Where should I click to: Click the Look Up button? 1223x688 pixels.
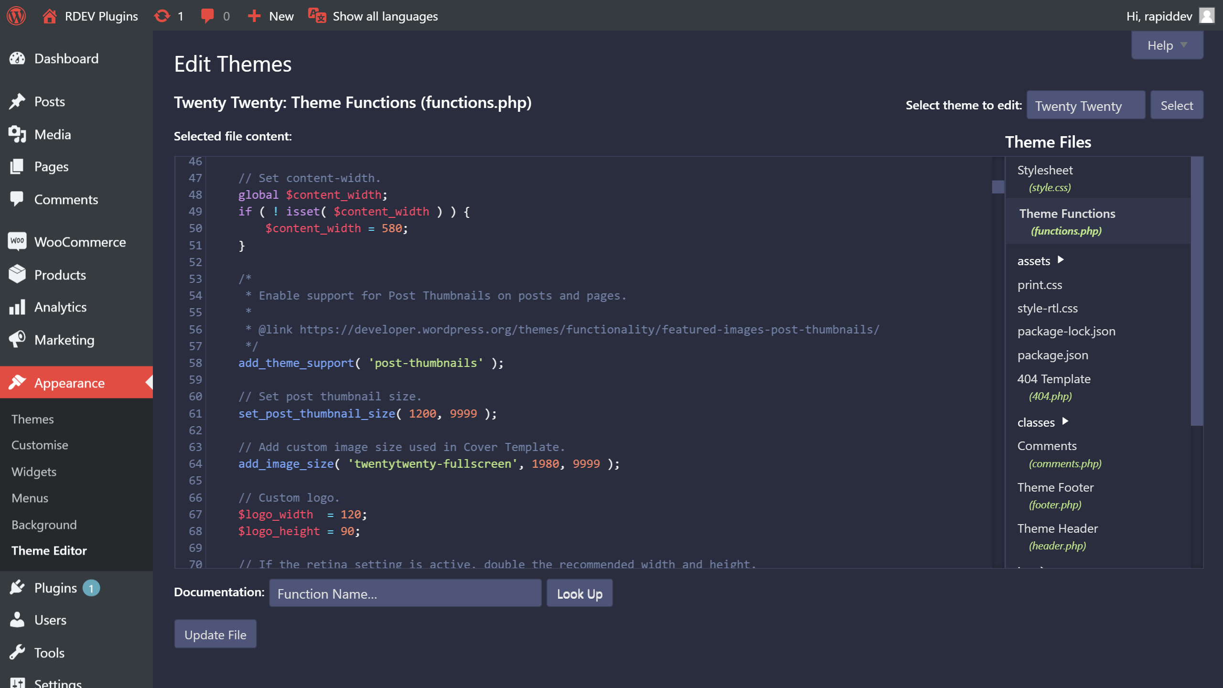[579, 593]
